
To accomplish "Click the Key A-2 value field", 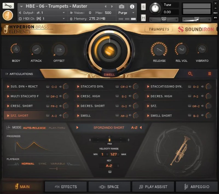I will point(109,166).
